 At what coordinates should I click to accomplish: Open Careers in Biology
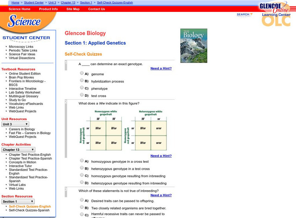(x=22, y=129)
